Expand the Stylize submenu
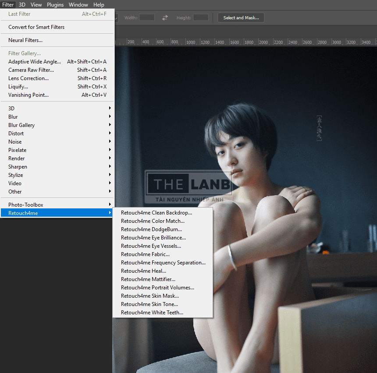The image size is (377, 373). click(57, 175)
